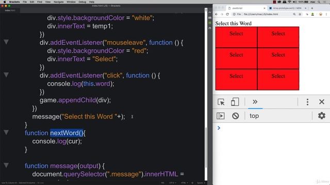Switch to the JavaScript browser tab

tap(246, 8)
